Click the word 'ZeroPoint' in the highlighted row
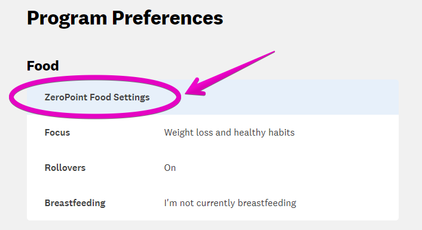The height and width of the screenshot is (230, 422). tap(66, 97)
